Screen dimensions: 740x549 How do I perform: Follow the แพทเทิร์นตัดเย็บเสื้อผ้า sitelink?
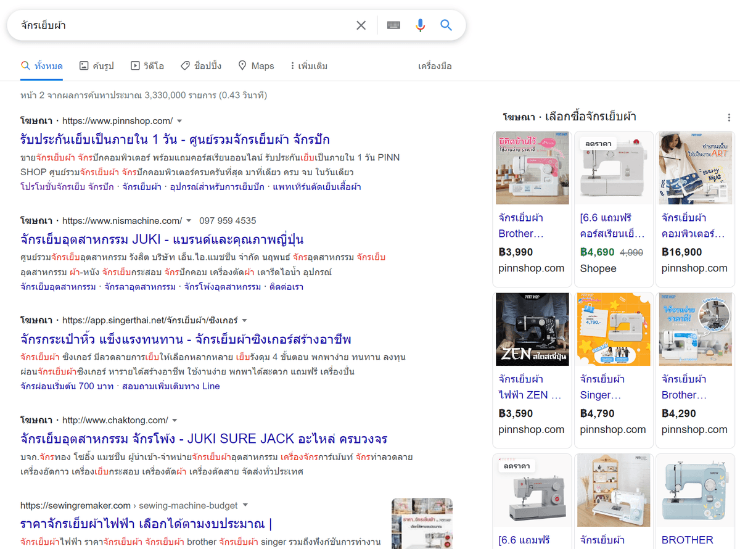click(317, 187)
